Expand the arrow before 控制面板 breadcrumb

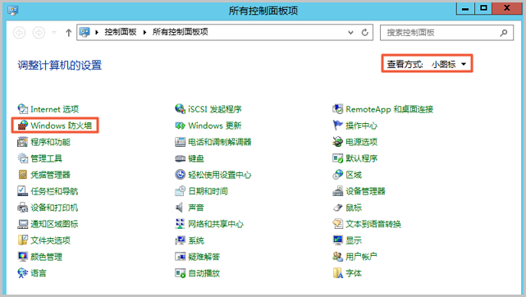click(x=97, y=32)
